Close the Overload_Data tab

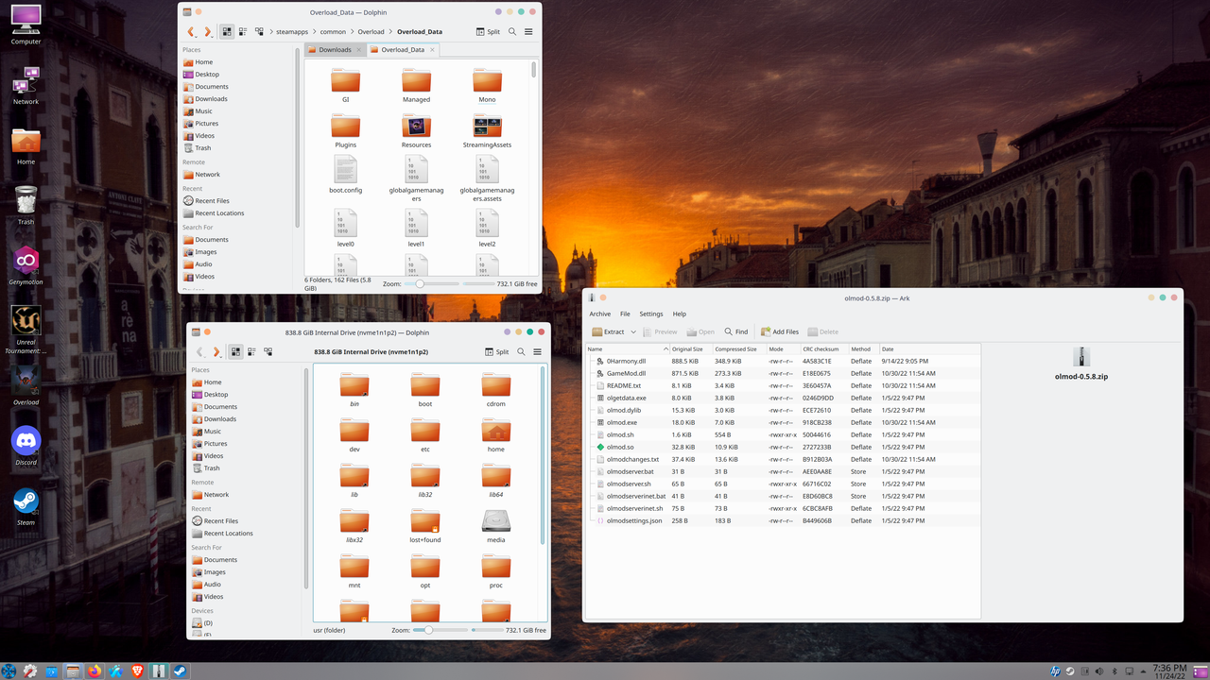coord(431,49)
